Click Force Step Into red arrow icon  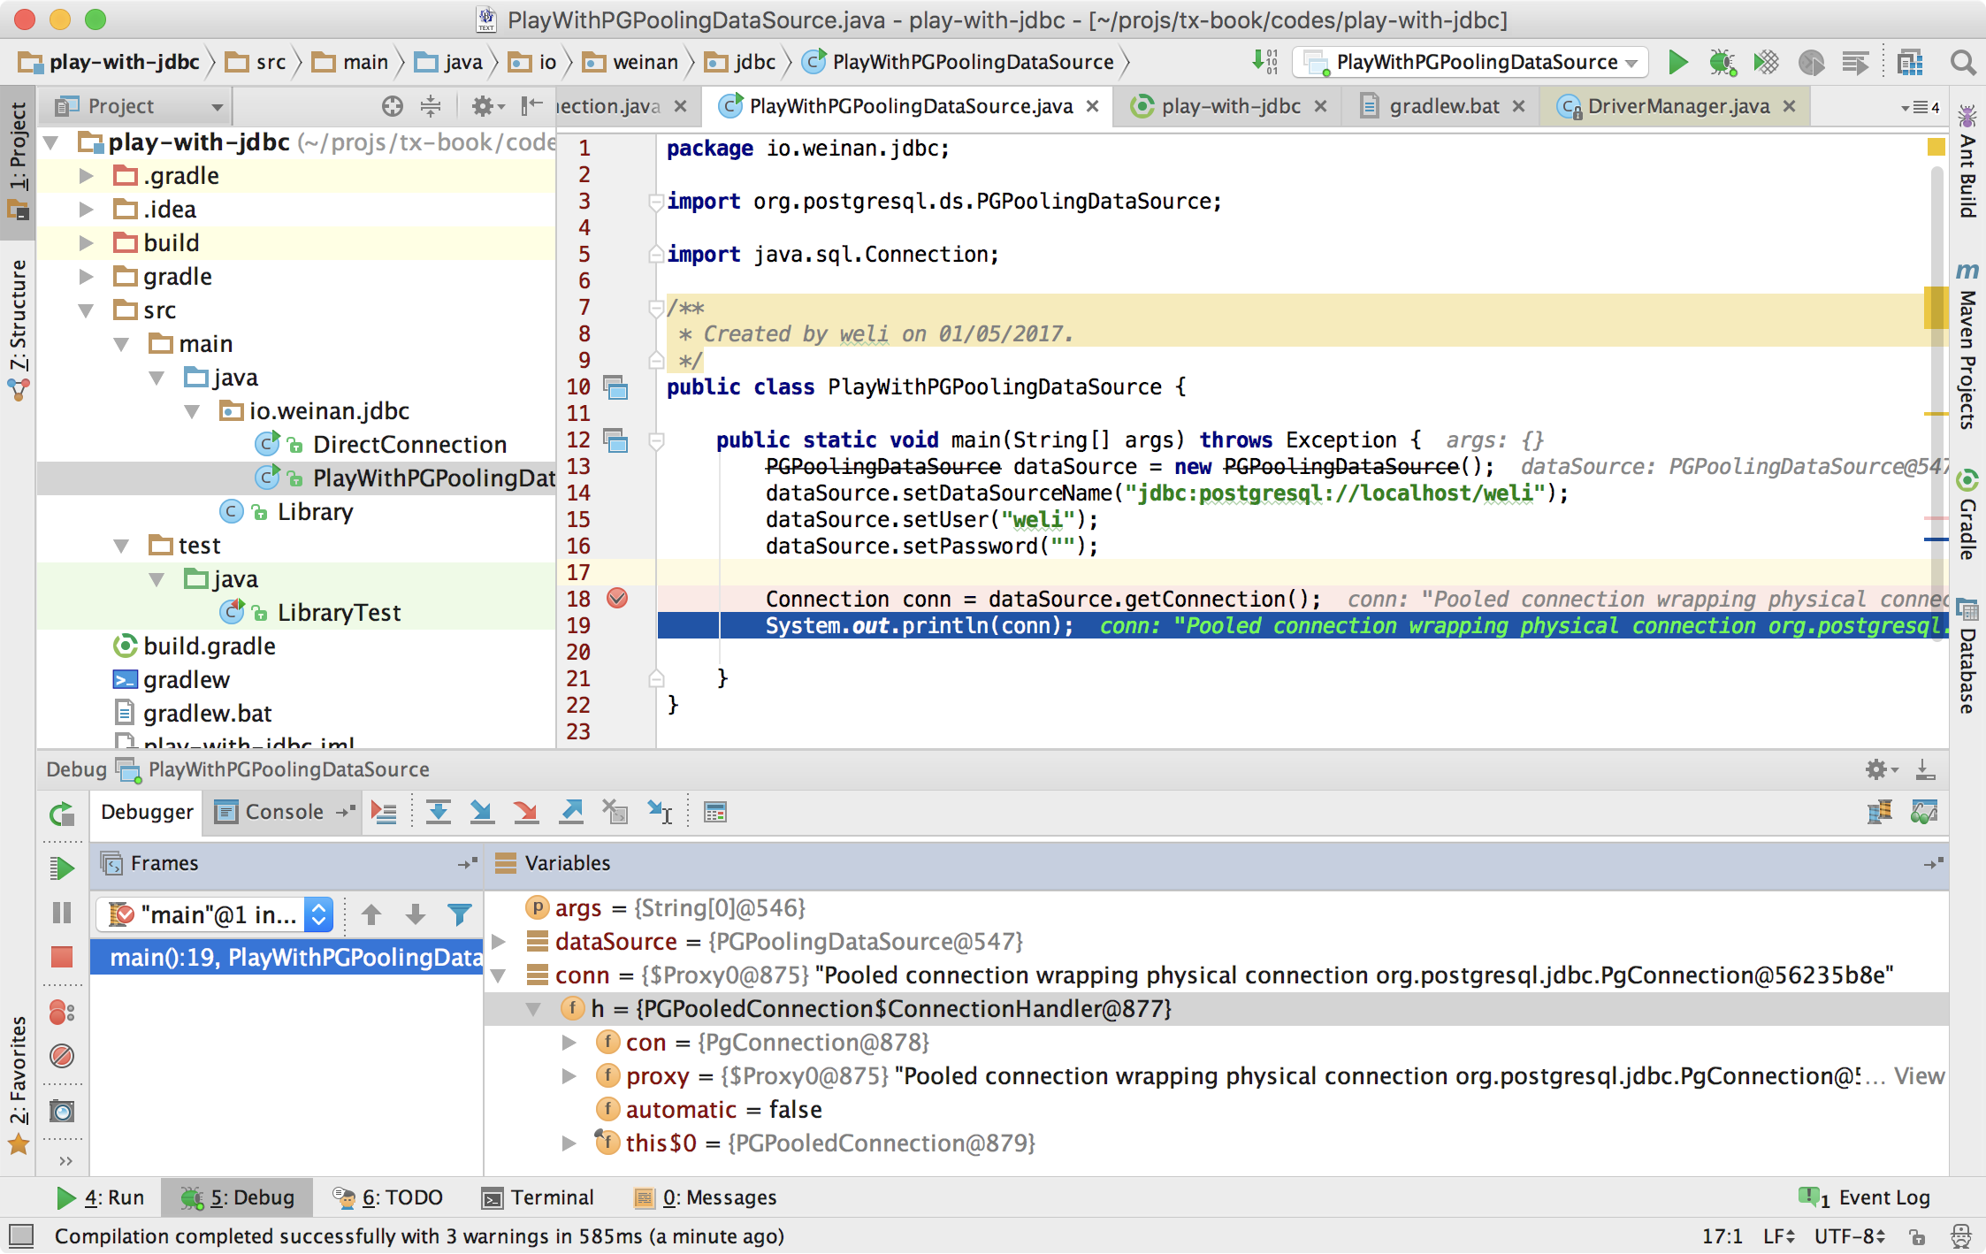[x=526, y=812]
